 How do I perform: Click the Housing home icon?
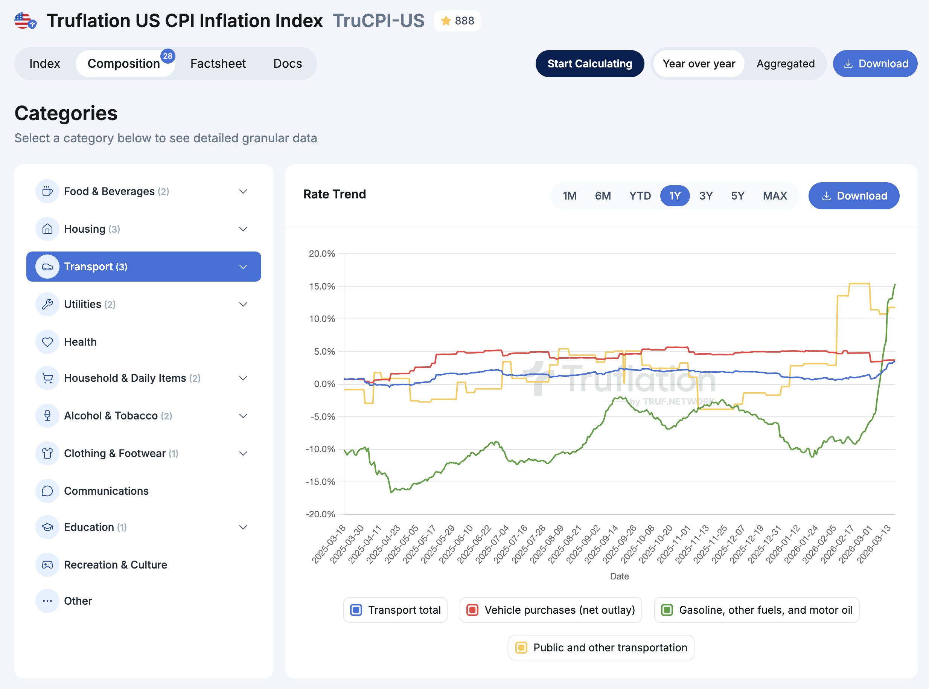47,229
